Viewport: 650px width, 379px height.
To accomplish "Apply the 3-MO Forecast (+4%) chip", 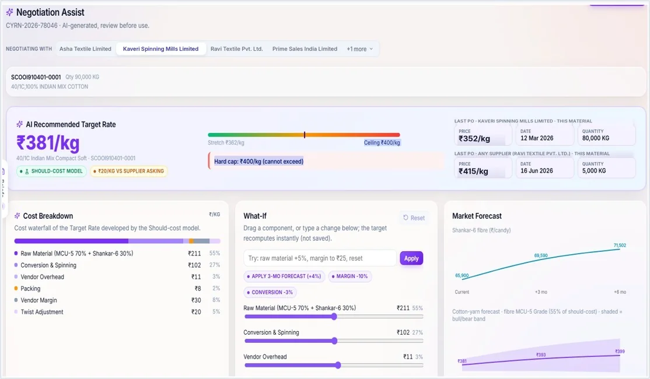I will pos(284,276).
